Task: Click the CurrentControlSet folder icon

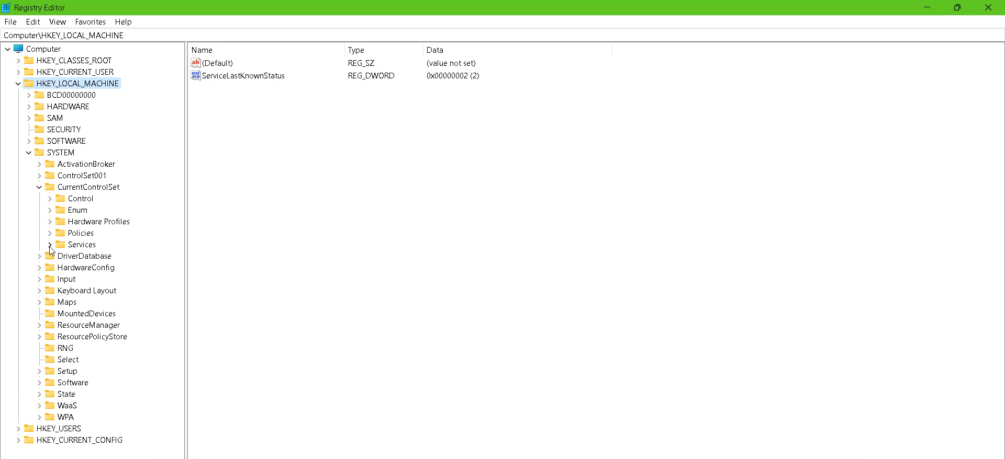Action: [50, 187]
